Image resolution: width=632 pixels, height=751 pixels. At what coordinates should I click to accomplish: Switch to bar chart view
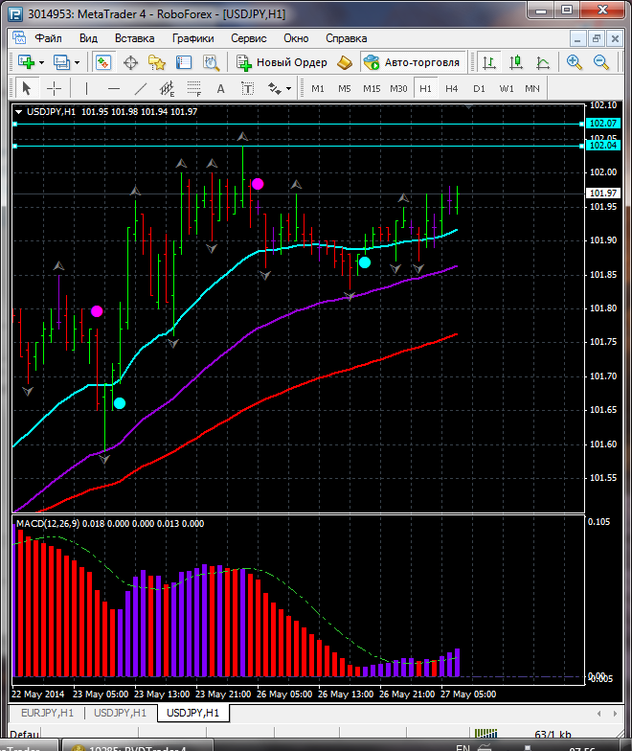[488, 62]
